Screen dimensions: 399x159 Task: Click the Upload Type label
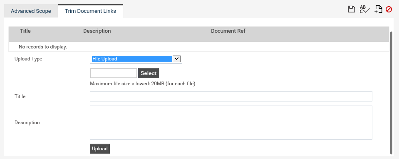click(x=28, y=59)
